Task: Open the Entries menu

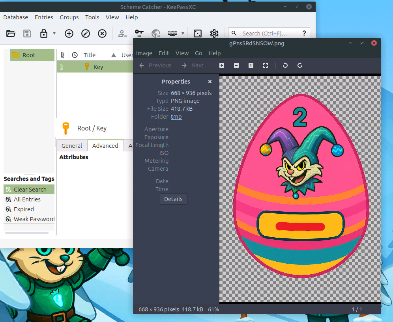Action: 44,17
